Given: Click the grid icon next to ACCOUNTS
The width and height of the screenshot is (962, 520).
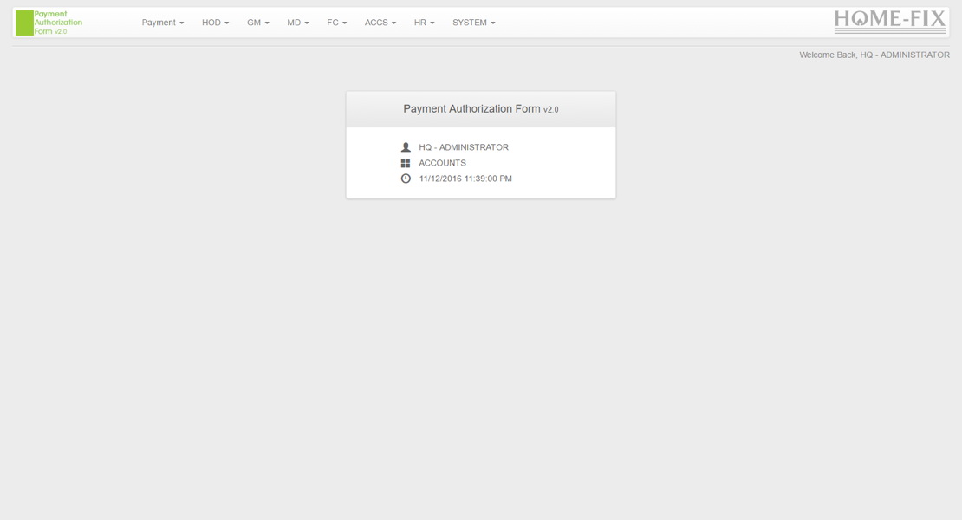Looking at the screenshot, I should click(407, 162).
